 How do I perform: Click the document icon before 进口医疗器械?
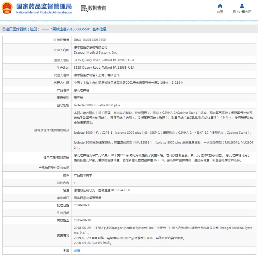[4, 29]
